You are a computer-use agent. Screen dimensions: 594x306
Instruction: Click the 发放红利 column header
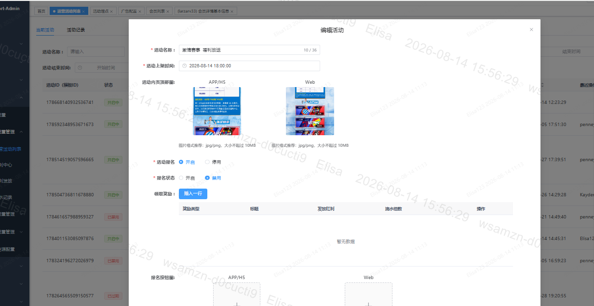pyautogui.click(x=326, y=209)
